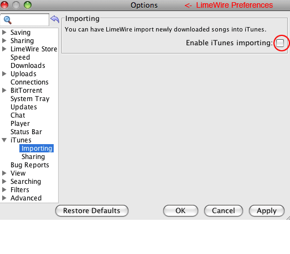Select the Advanced label
The height and width of the screenshot is (254, 290).
[x=26, y=198]
